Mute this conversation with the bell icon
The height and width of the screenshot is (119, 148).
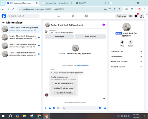click(122, 42)
